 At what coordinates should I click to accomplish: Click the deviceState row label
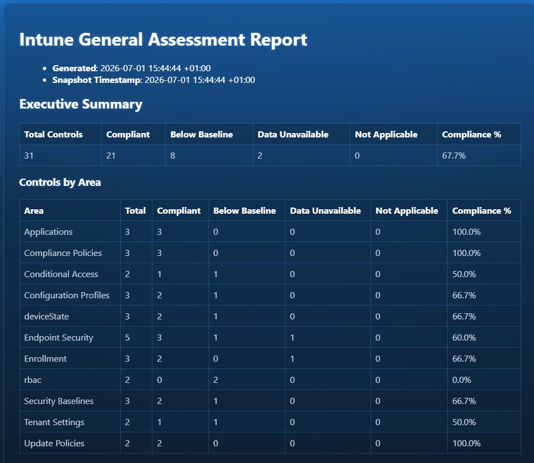pos(47,317)
